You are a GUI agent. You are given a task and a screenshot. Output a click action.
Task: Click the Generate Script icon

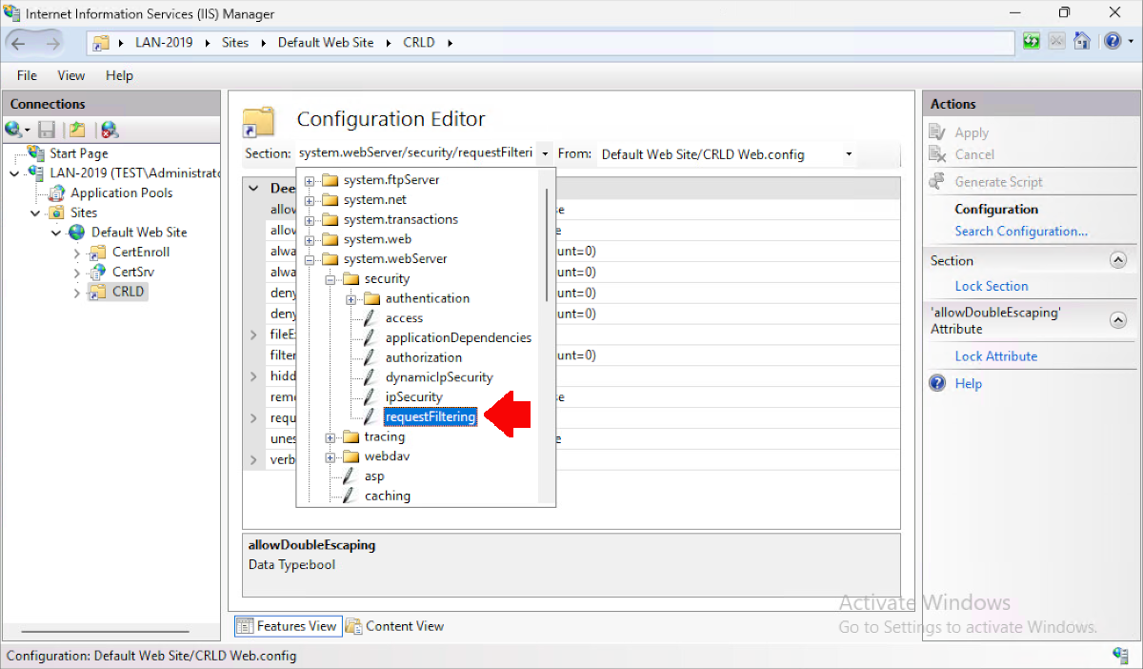pyautogui.click(x=938, y=182)
